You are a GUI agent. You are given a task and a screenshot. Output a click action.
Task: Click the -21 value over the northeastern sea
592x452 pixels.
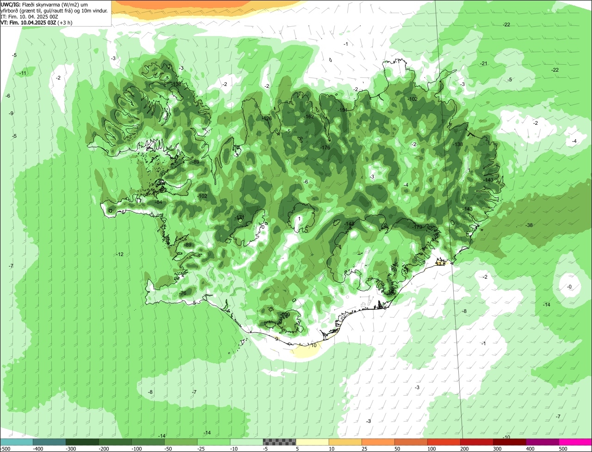click(x=484, y=63)
